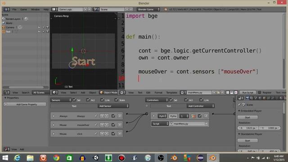288x162 pixels.
Task: Launch Google Chrome from the taskbar
Action: click(56, 158)
